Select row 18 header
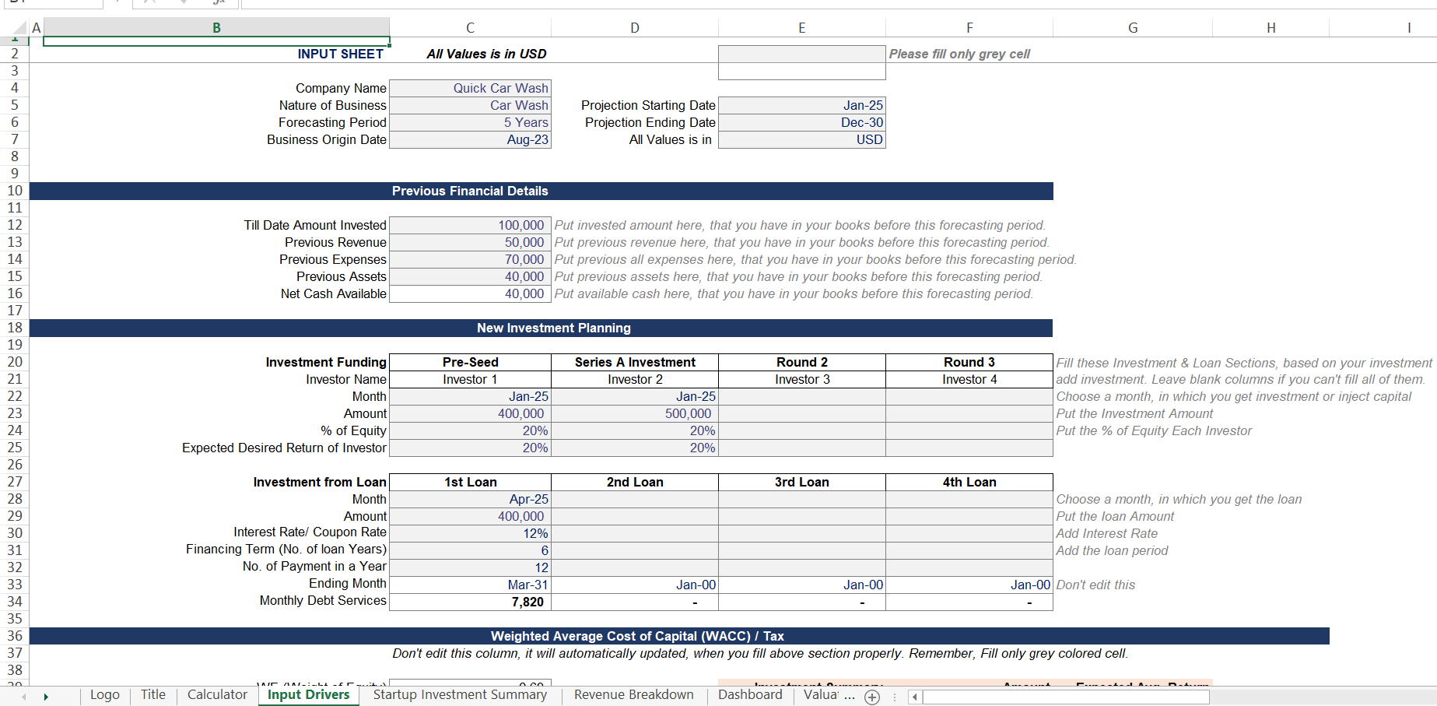This screenshot has width=1437, height=706. (x=15, y=328)
